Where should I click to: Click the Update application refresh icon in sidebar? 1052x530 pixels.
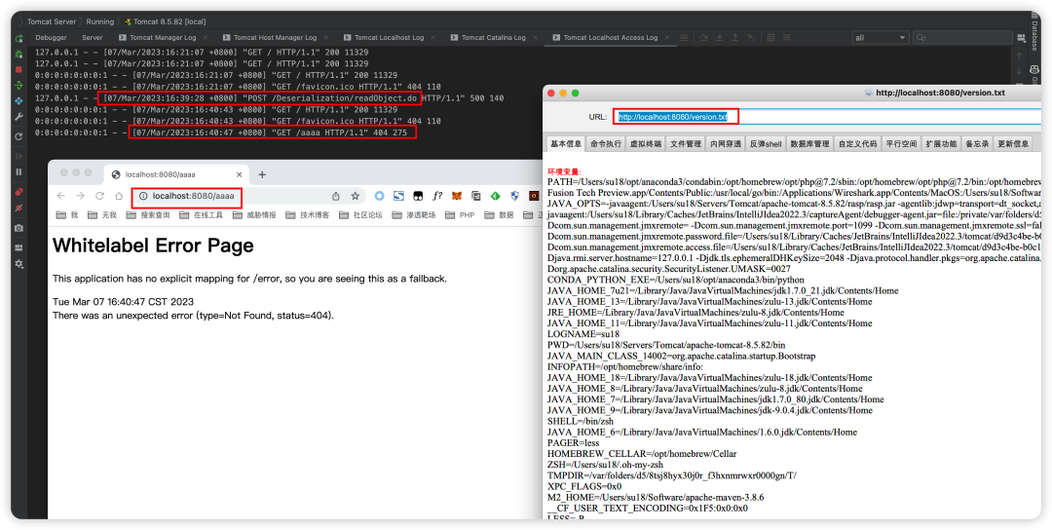(x=19, y=136)
